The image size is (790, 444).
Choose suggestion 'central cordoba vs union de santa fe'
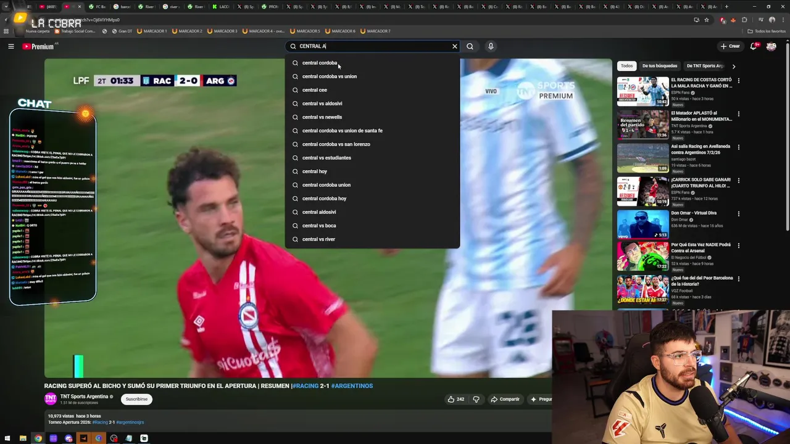(x=372, y=131)
